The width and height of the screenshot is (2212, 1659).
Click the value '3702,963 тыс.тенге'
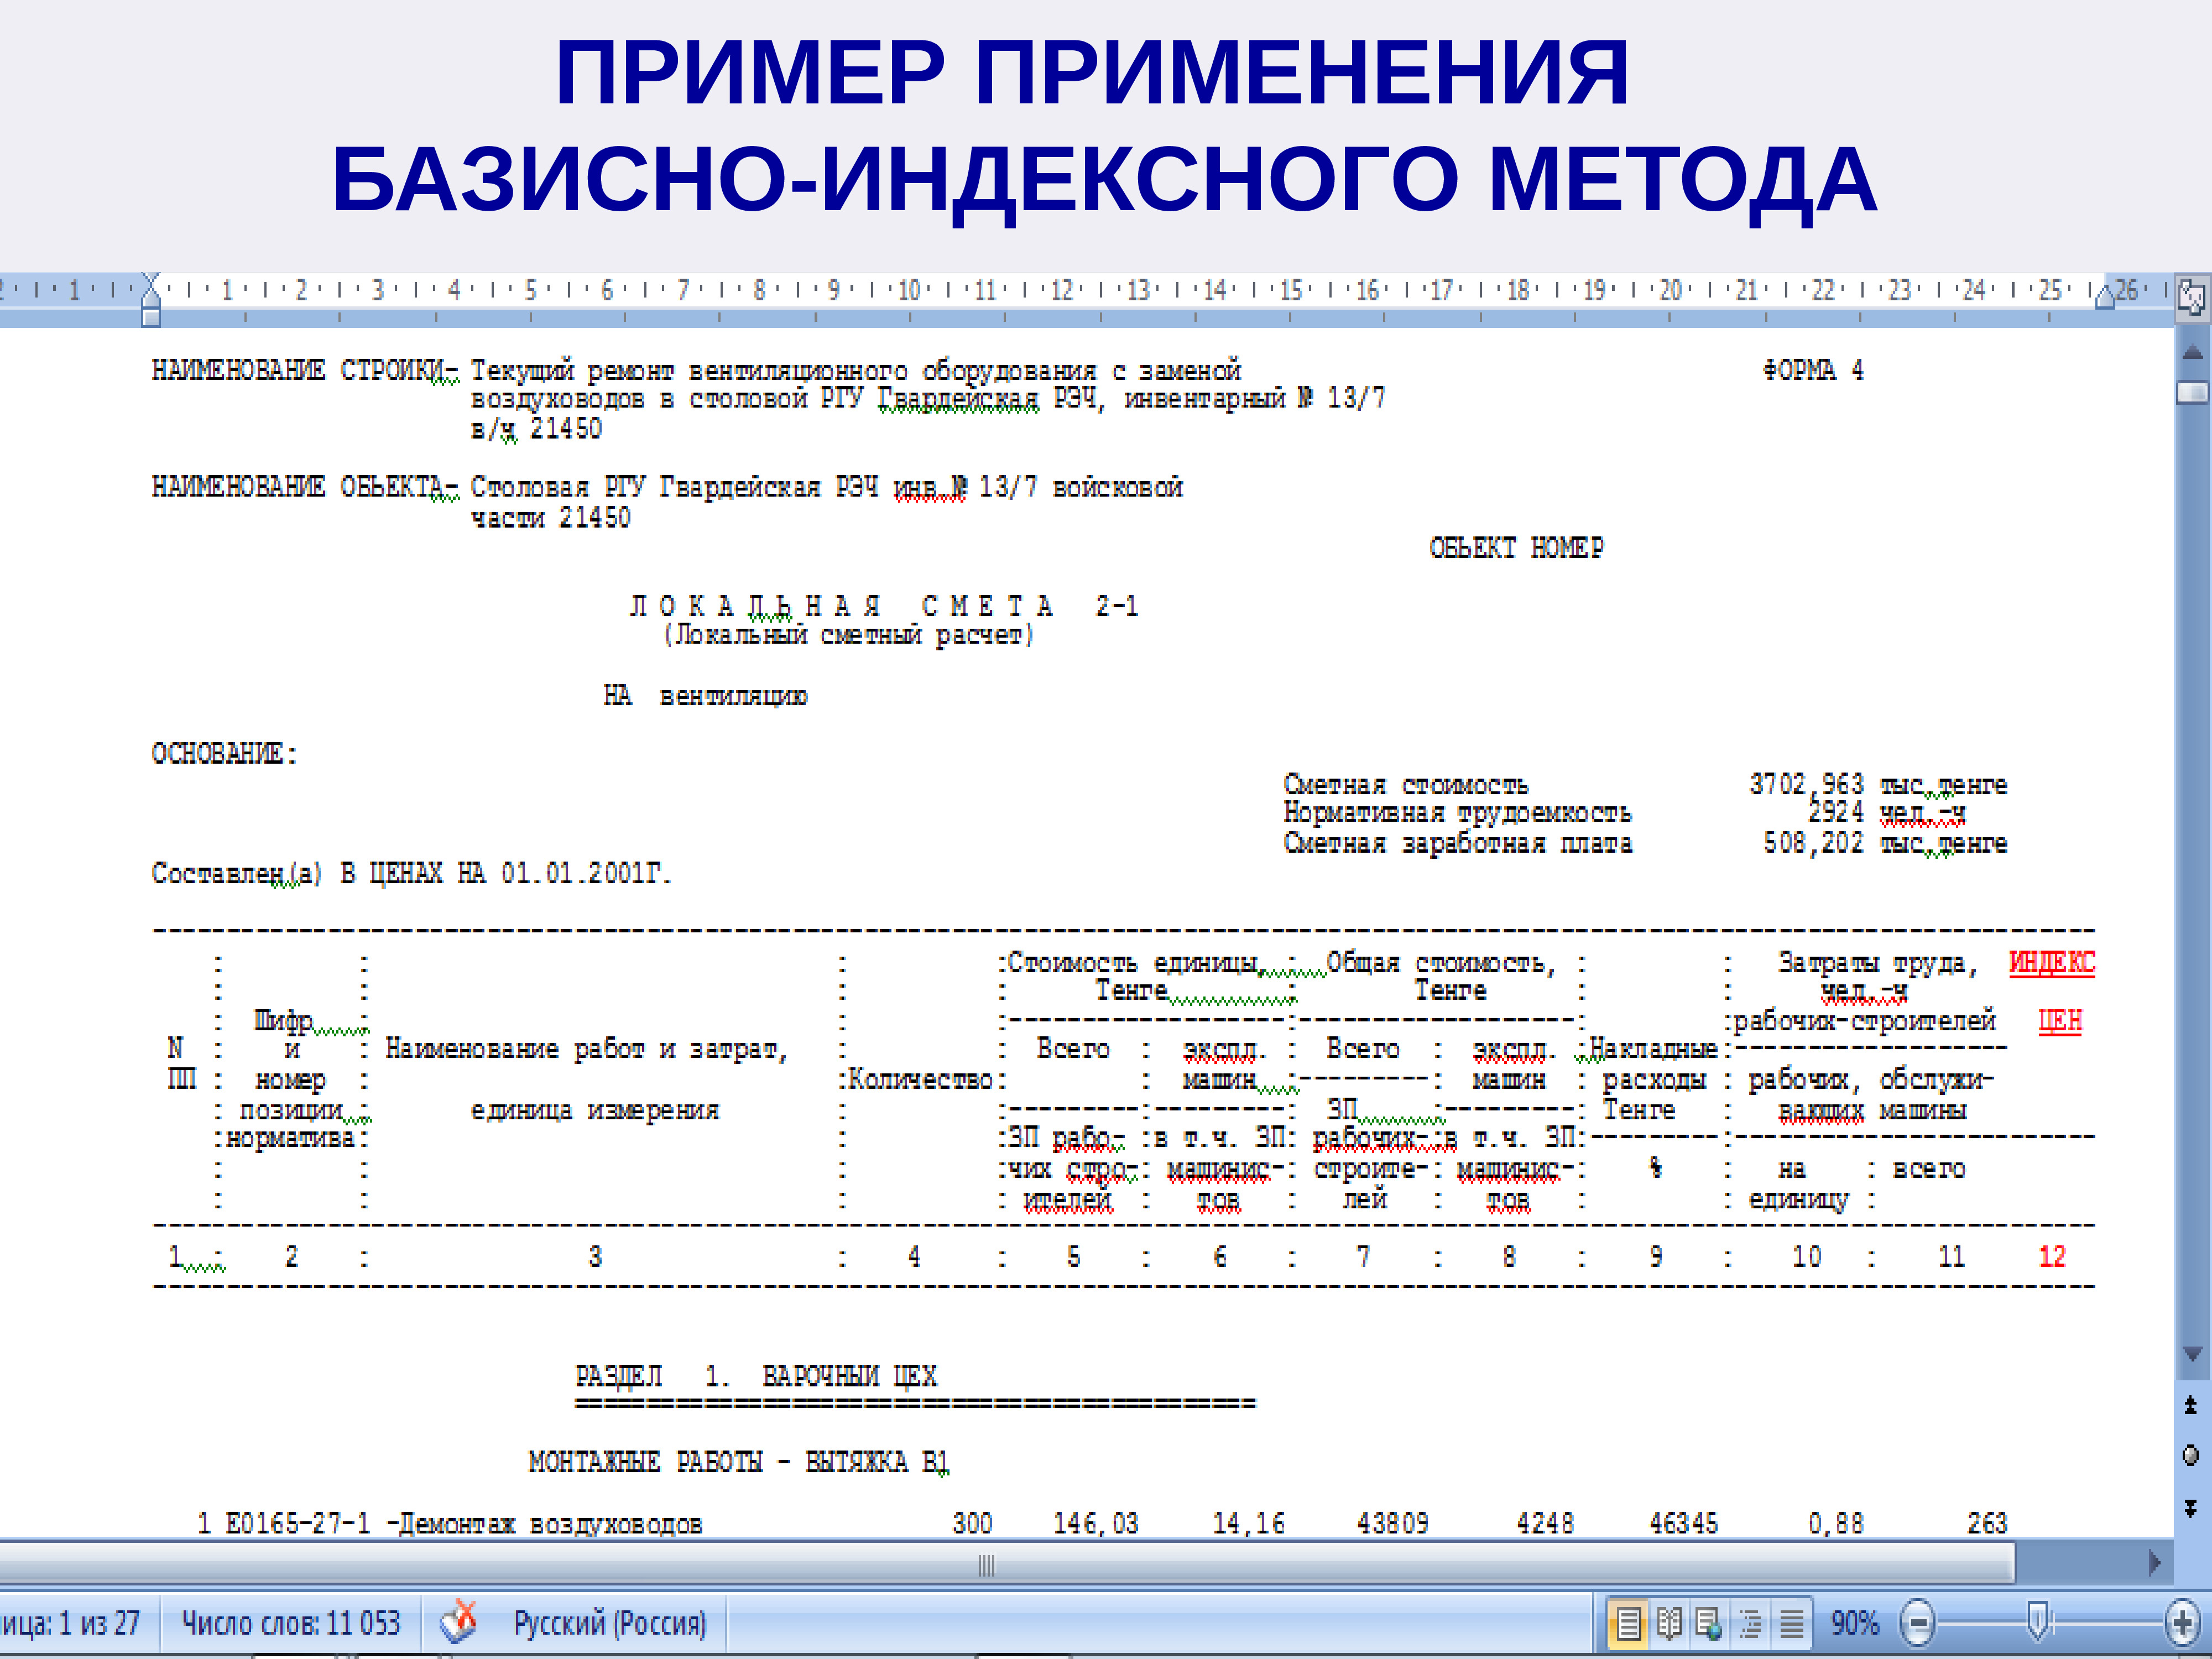point(1878,785)
